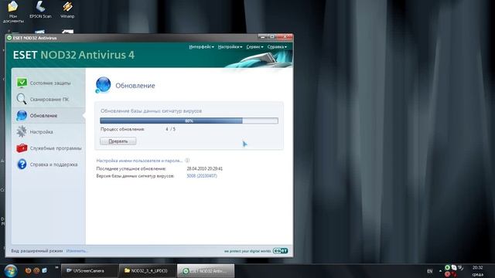Click the gear settings sidebar icon

[22, 132]
